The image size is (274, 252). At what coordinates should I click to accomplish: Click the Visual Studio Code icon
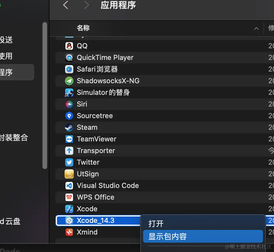(x=69, y=185)
